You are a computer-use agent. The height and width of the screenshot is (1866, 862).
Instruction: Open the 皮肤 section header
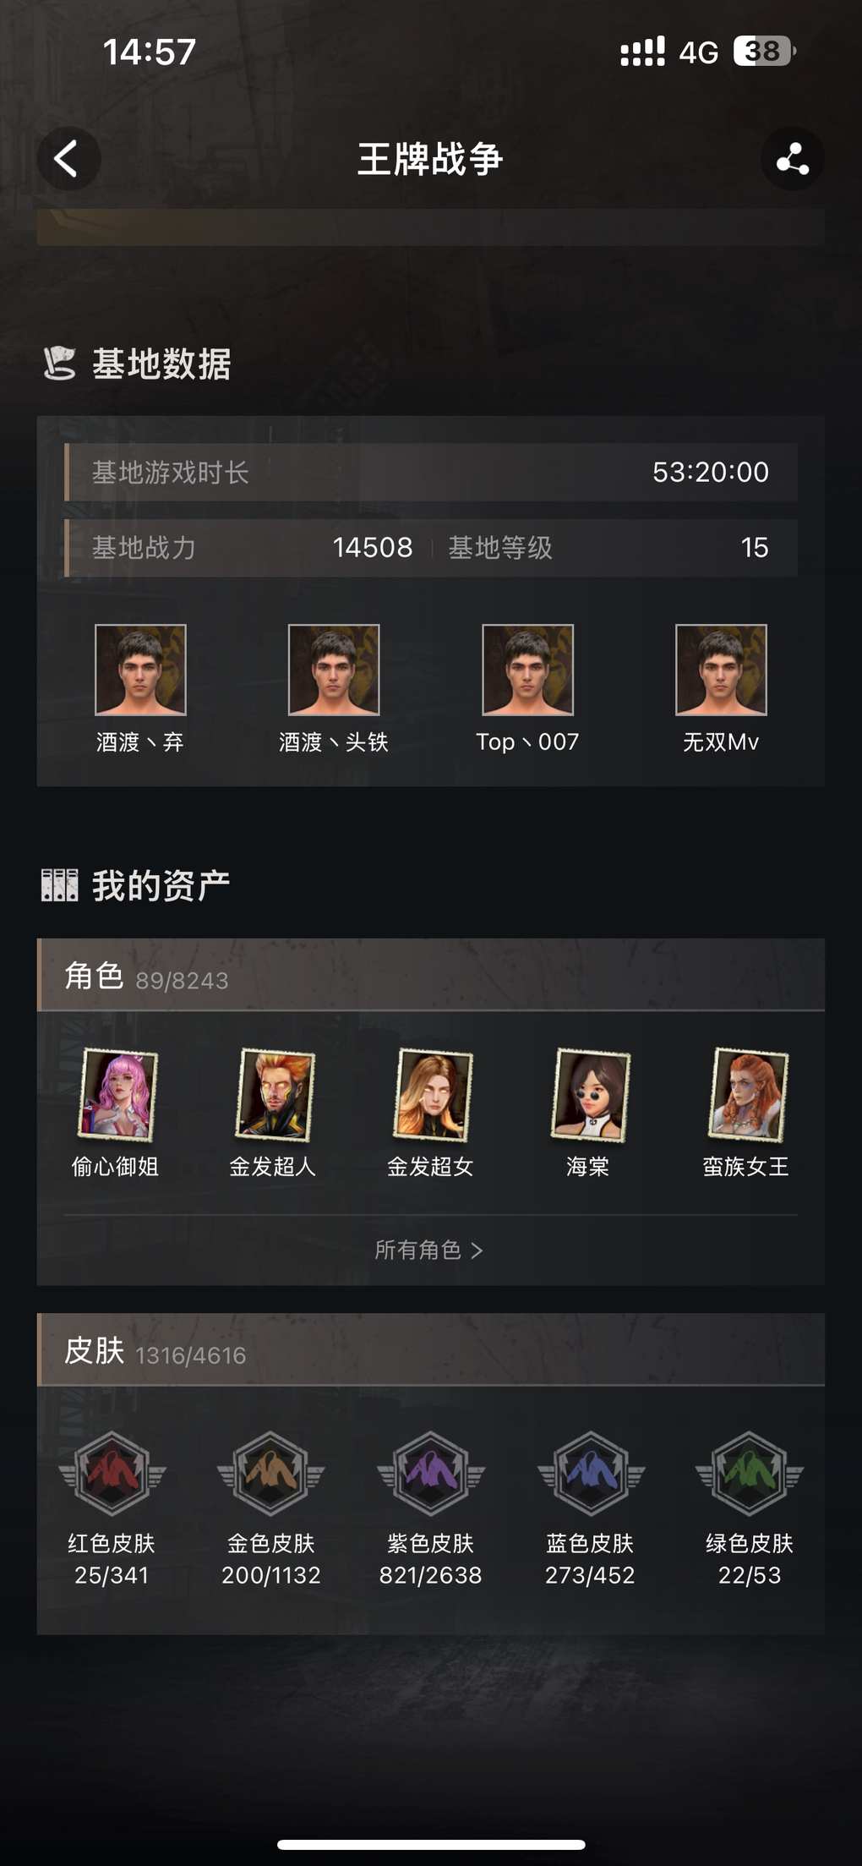click(431, 1349)
